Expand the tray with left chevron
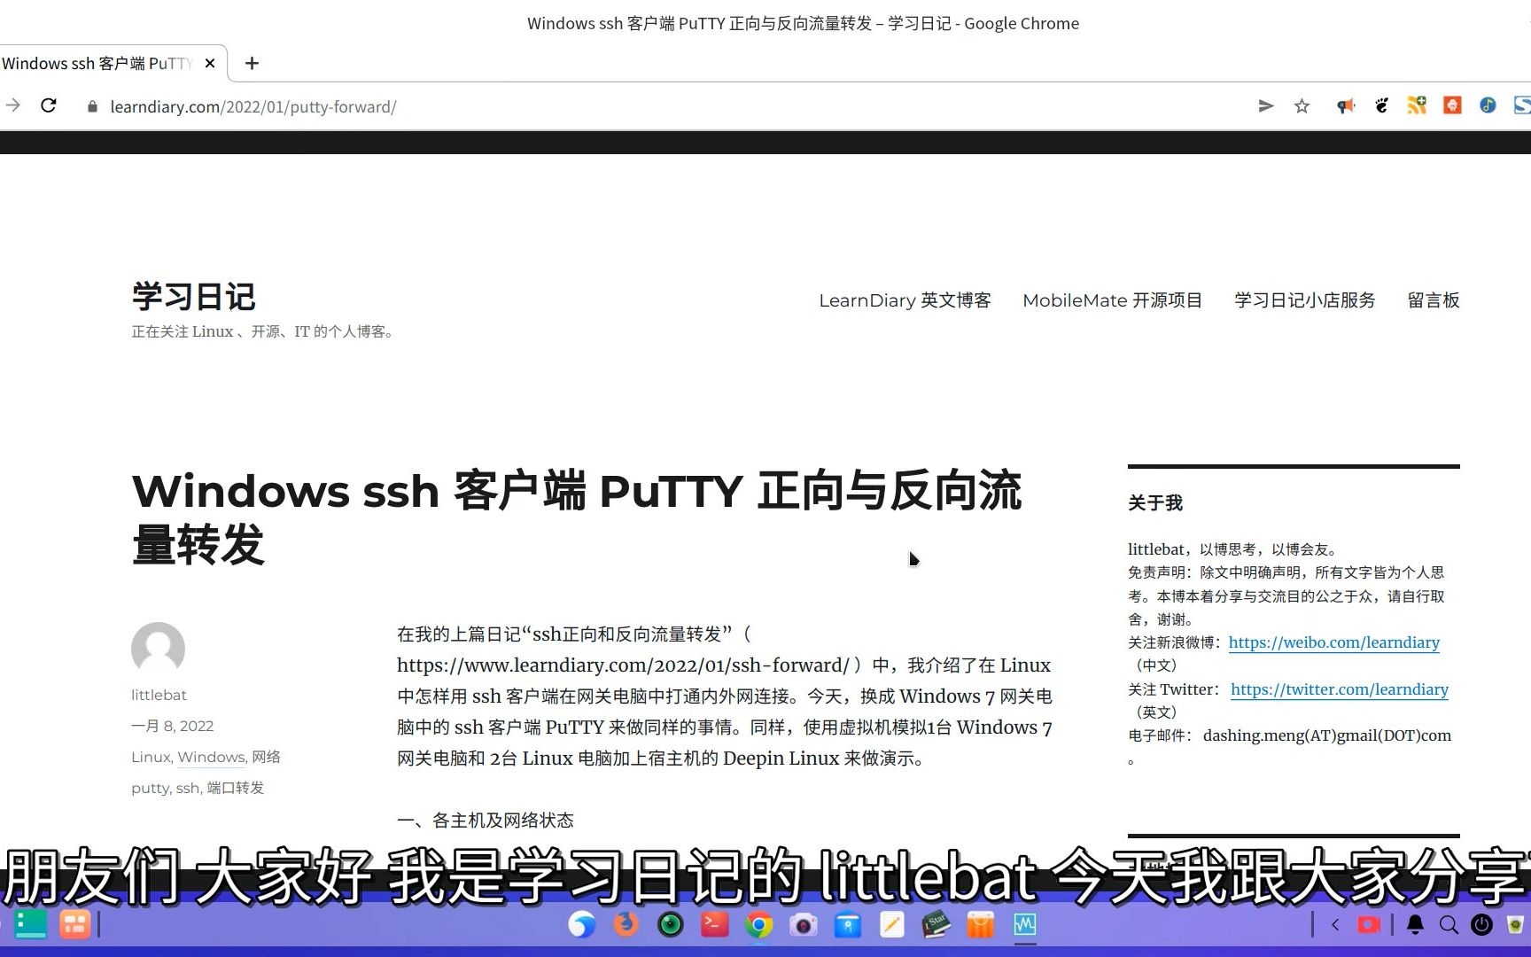Viewport: 1531px width, 957px height. [x=1335, y=924]
